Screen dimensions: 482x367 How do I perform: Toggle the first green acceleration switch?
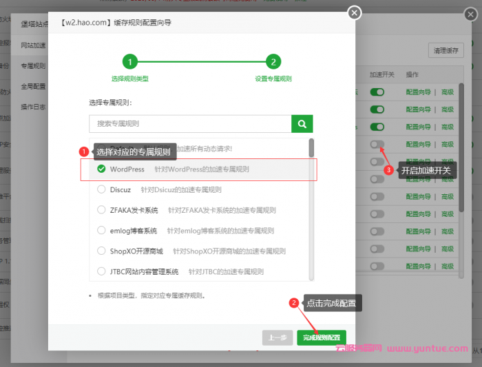click(377, 92)
